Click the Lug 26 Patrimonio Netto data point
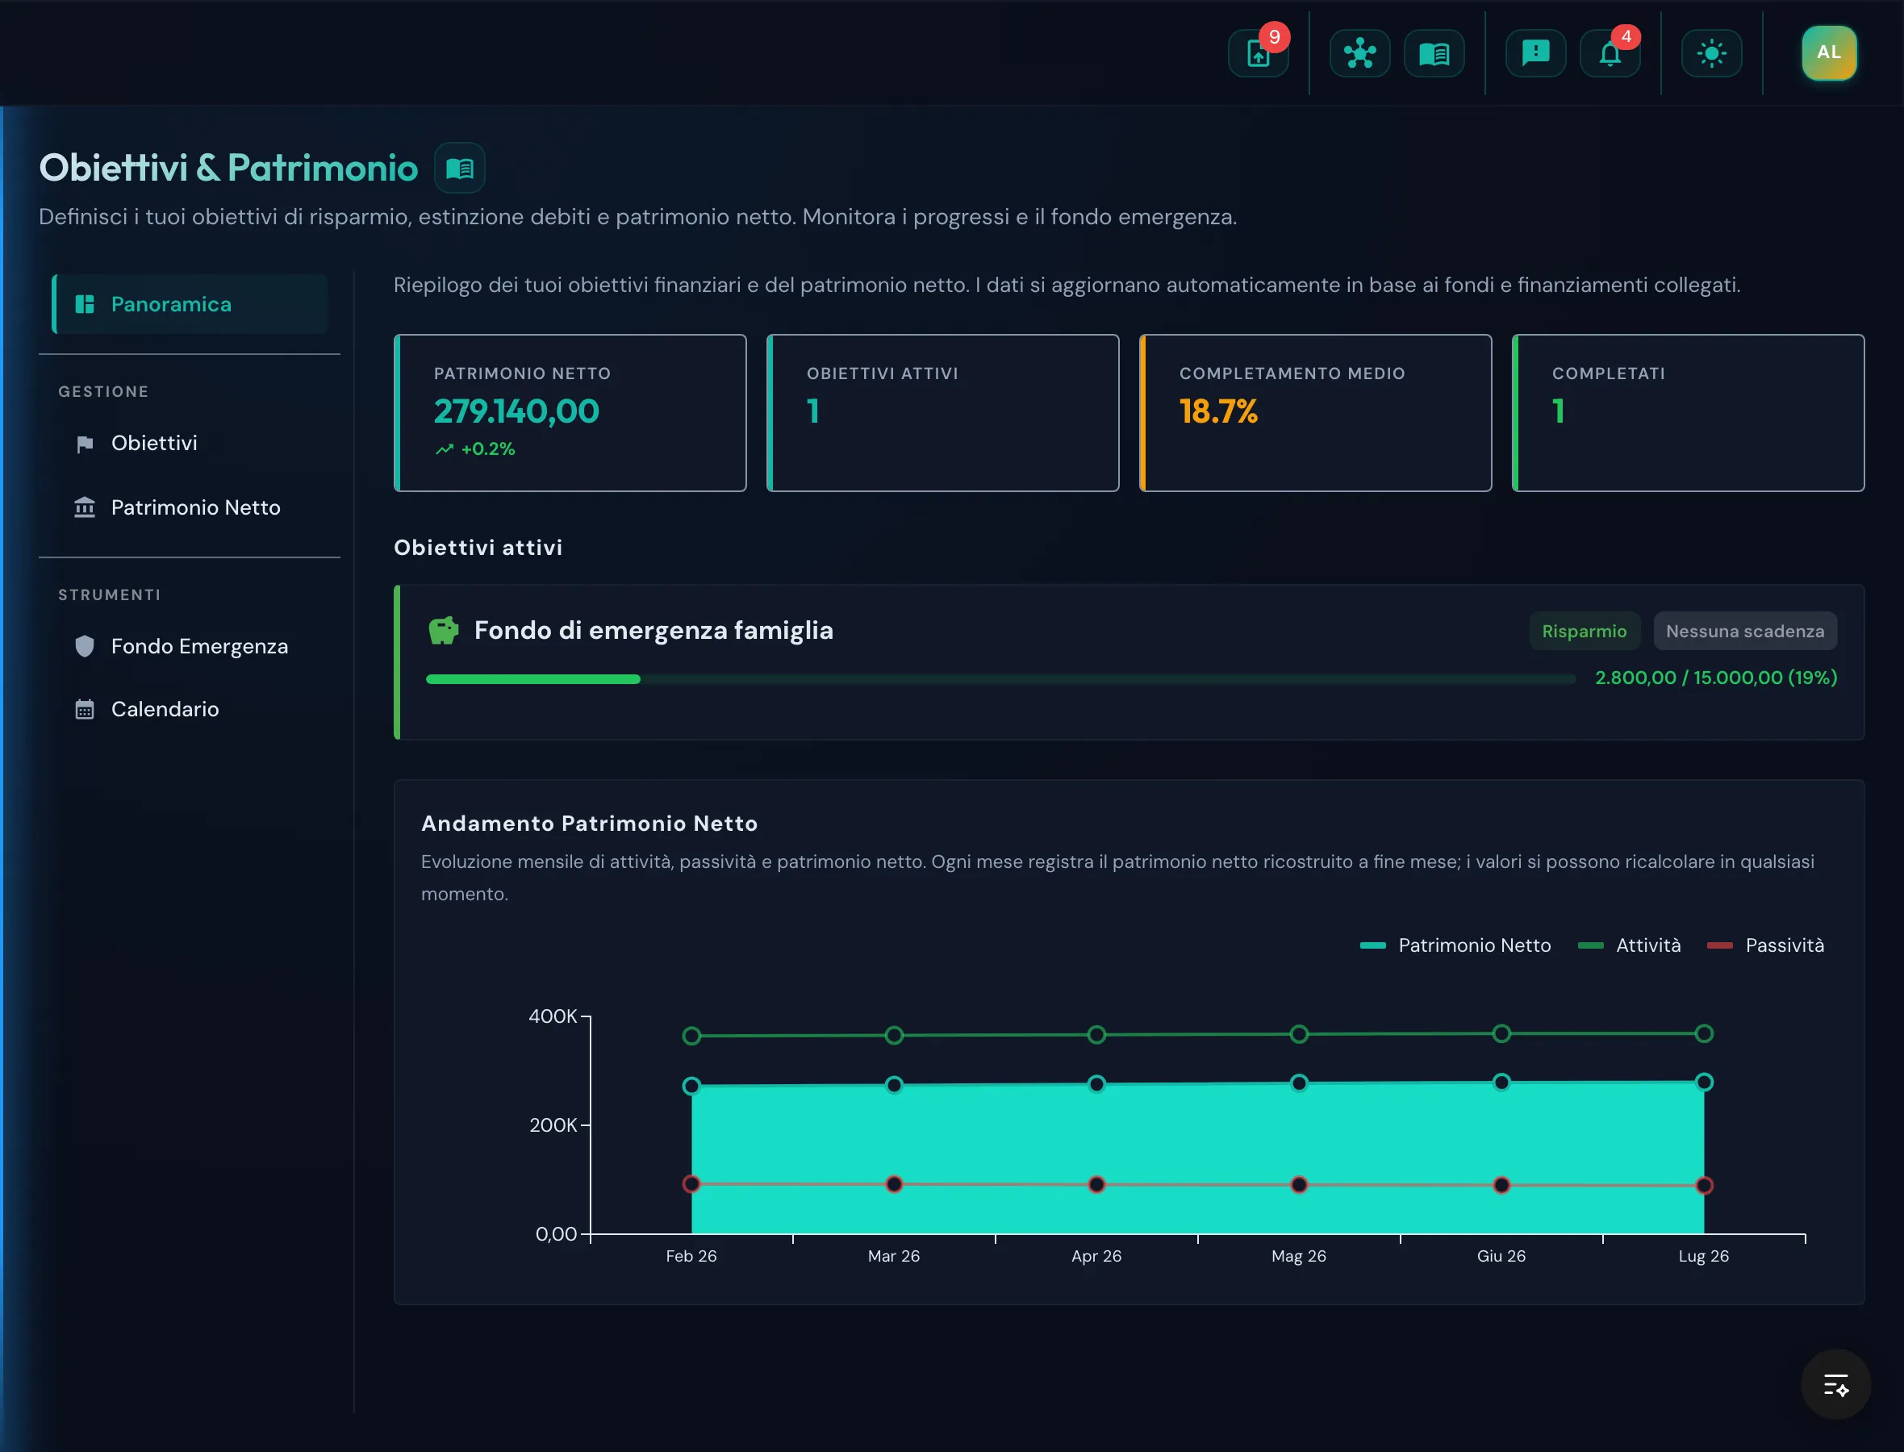 pyautogui.click(x=1703, y=1082)
